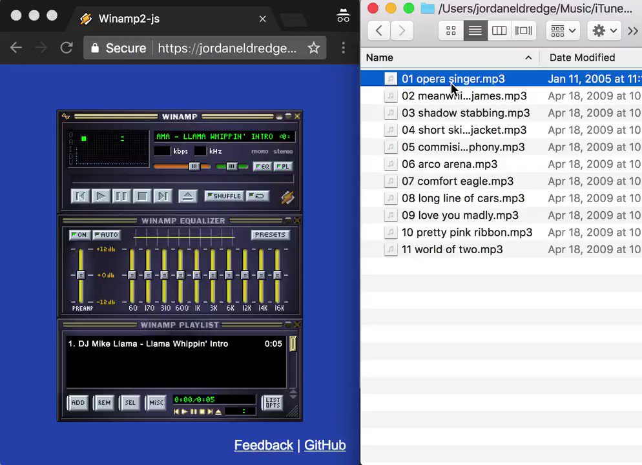Image resolution: width=642 pixels, height=465 pixels.
Task: Reload the Winamp2-js page
Action: 67,48
